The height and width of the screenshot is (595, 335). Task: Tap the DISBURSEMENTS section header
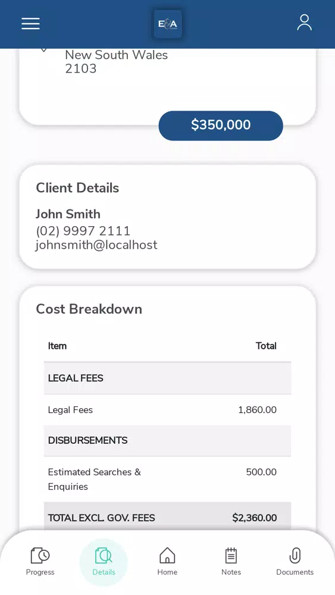click(167, 440)
